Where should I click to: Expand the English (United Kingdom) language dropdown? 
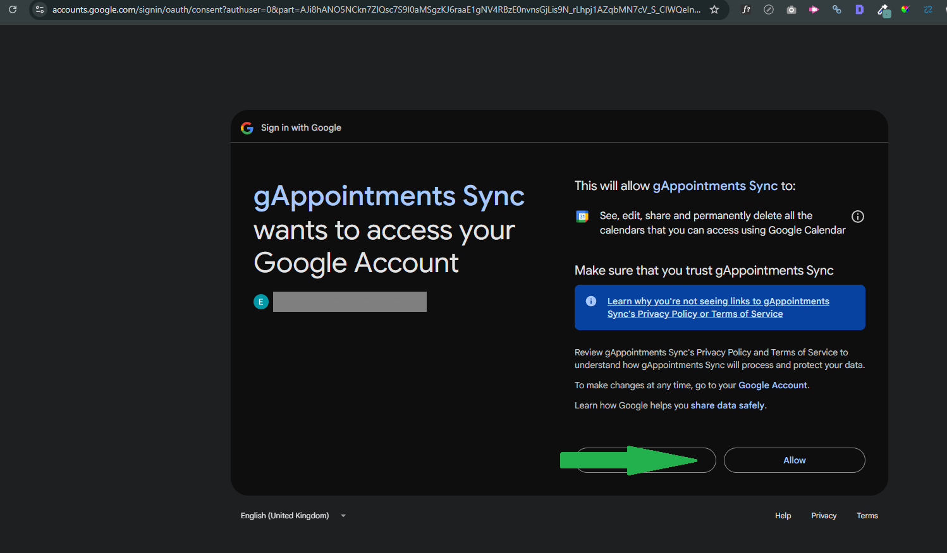(293, 516)
